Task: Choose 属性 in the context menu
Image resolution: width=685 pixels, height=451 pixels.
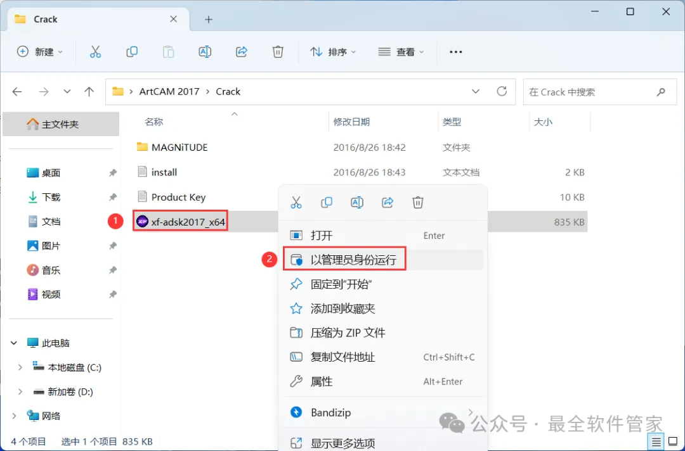Action: coord(382,382)
